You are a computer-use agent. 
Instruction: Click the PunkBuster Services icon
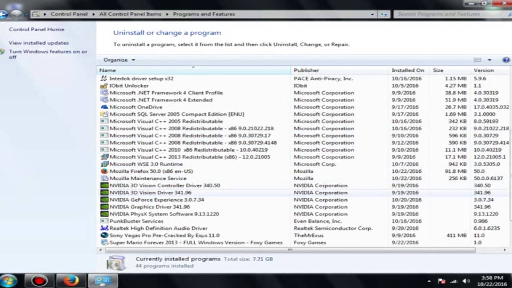(x=104, y=221)
